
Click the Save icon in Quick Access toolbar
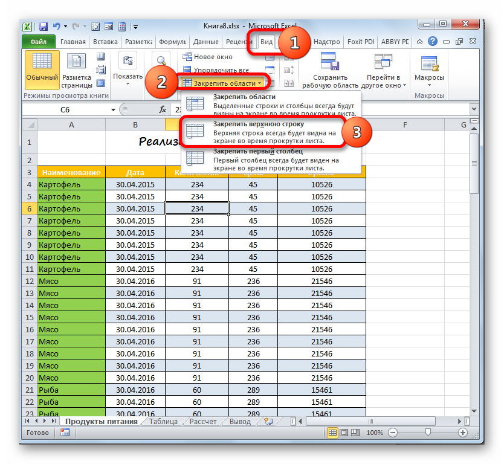click(x=44, y=27)
